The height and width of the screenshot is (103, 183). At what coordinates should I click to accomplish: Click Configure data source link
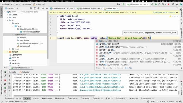(x=164, y=12)
